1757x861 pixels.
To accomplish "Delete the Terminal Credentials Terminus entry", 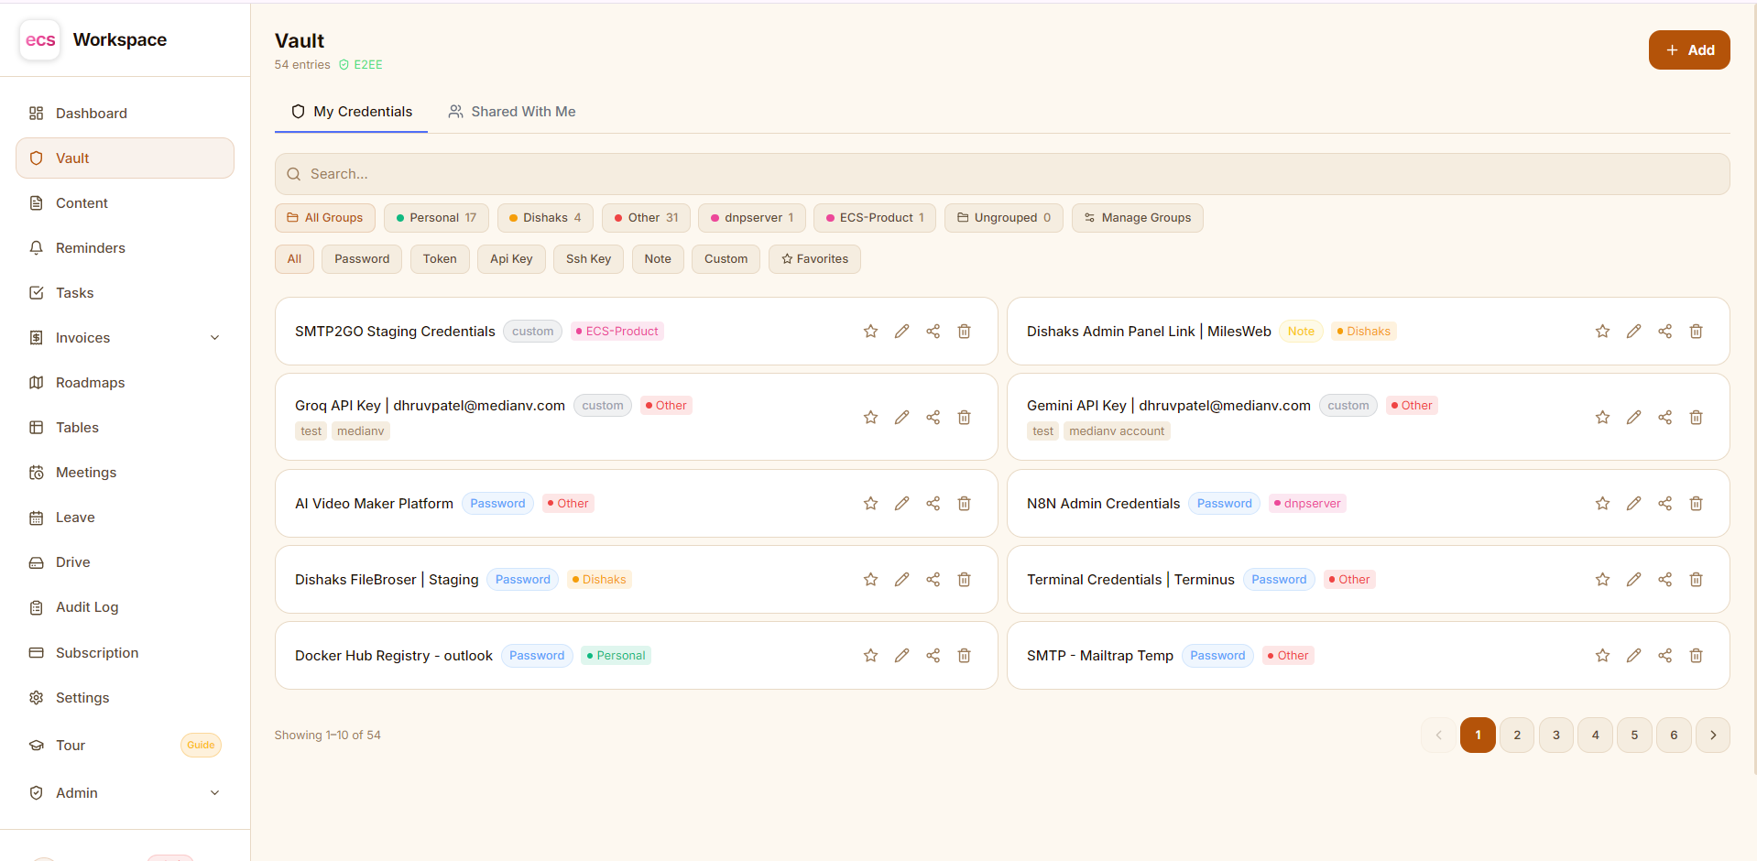I will coord(1696,580).
